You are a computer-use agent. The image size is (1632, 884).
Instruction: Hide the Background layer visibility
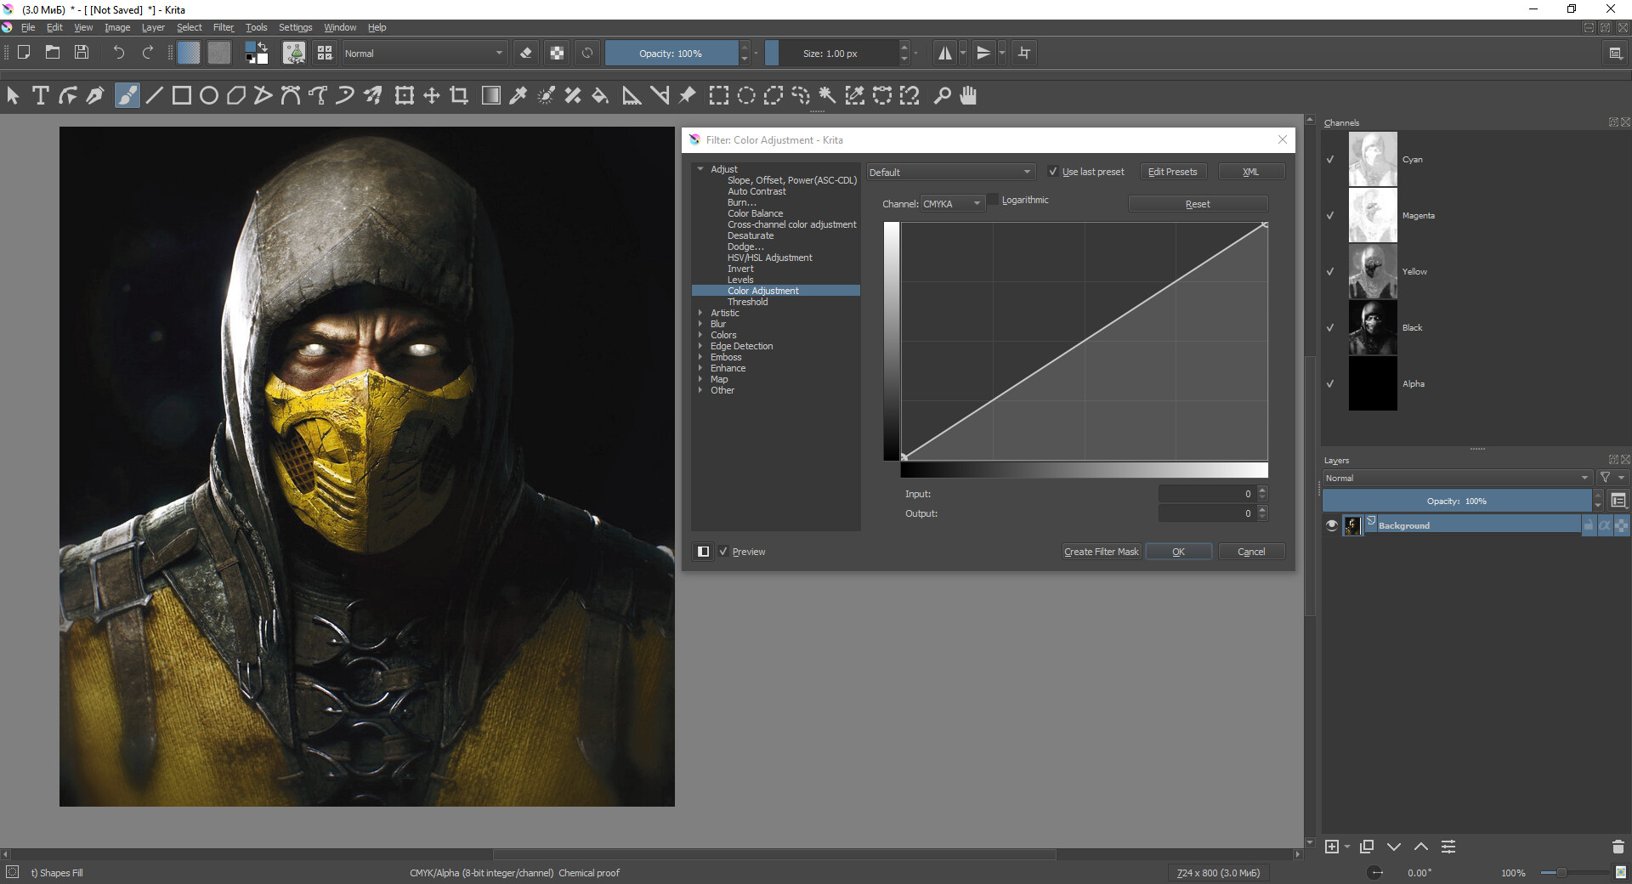1331,525
